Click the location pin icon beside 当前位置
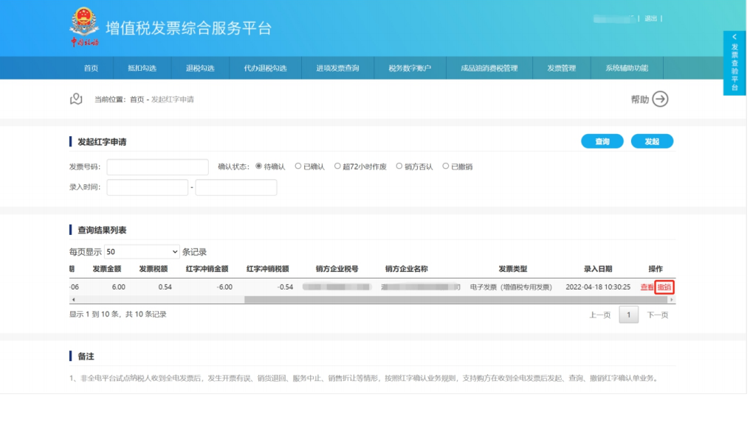 (x=76, y=99)
